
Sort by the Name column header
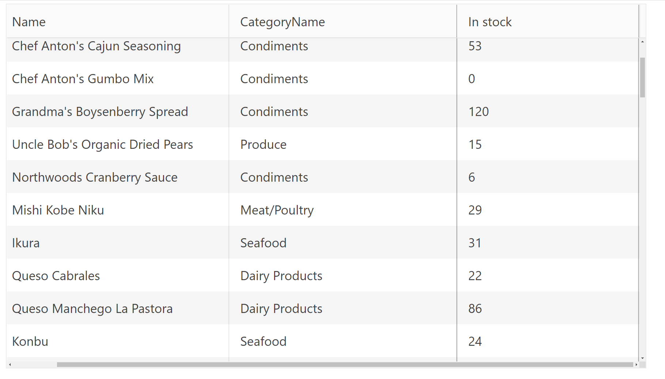[29, 22]
